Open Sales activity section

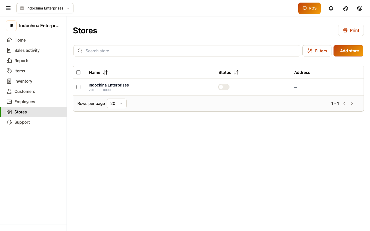click(x=33, y=50)
